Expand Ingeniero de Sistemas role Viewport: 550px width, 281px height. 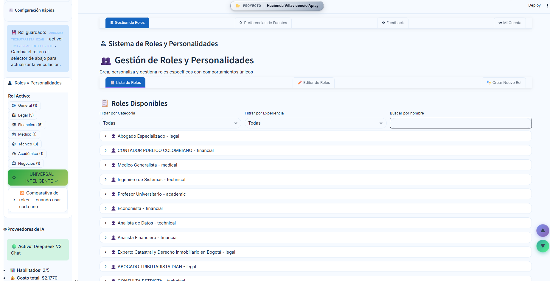click(x=316, y=180)
